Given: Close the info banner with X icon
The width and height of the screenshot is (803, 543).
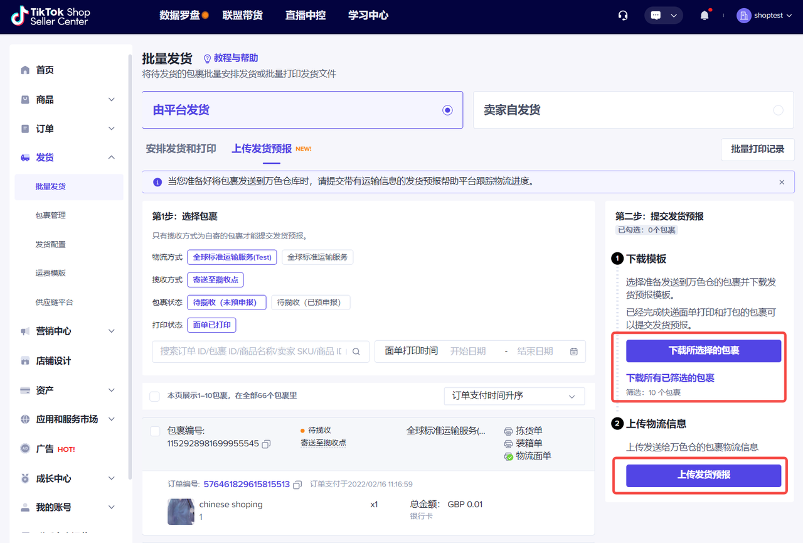Looking at the screenshot, I should 782,182.
